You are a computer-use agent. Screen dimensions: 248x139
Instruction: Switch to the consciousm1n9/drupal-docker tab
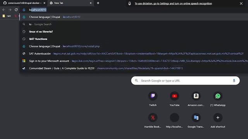pyautogui.click(x=24, y=3)
